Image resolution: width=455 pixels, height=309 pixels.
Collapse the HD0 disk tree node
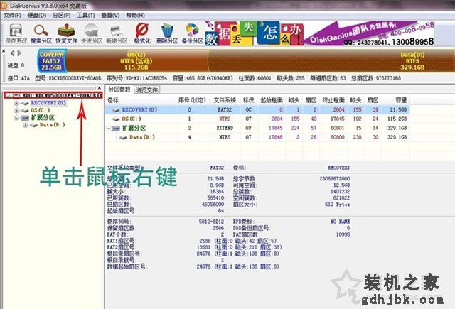point(9,95)
